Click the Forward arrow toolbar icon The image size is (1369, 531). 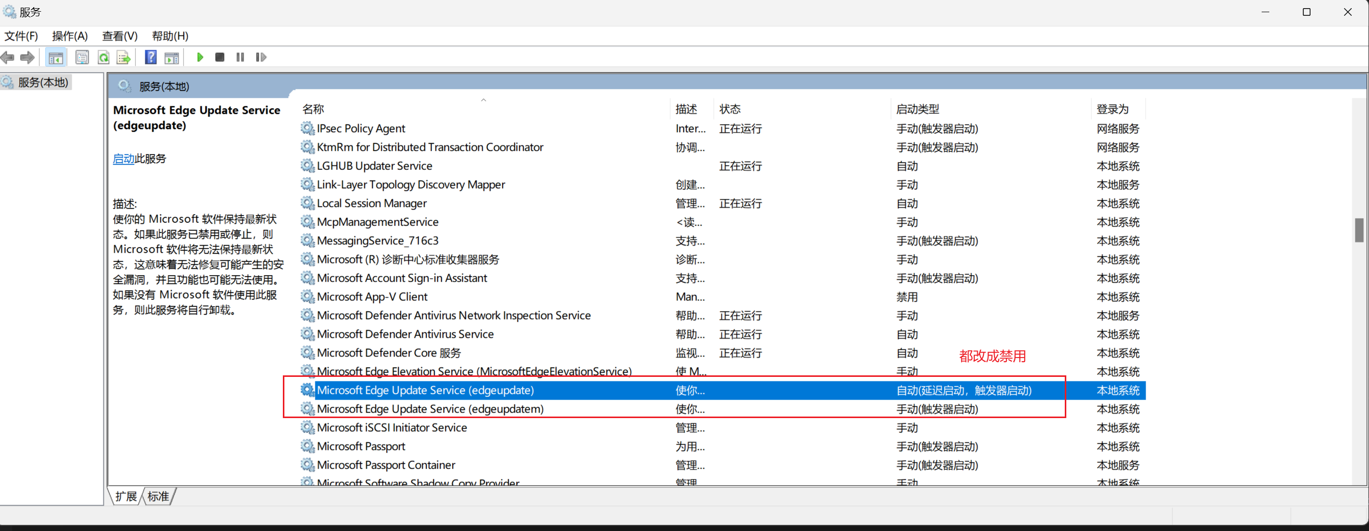point(27,57)
